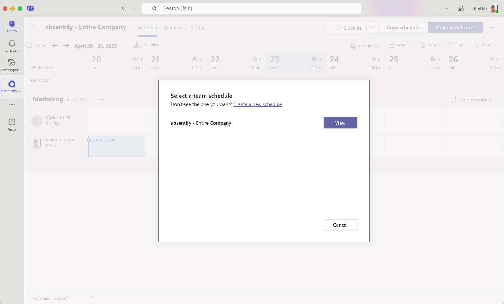
Task: Open the Apps store icon
Action: click(12, 125)
